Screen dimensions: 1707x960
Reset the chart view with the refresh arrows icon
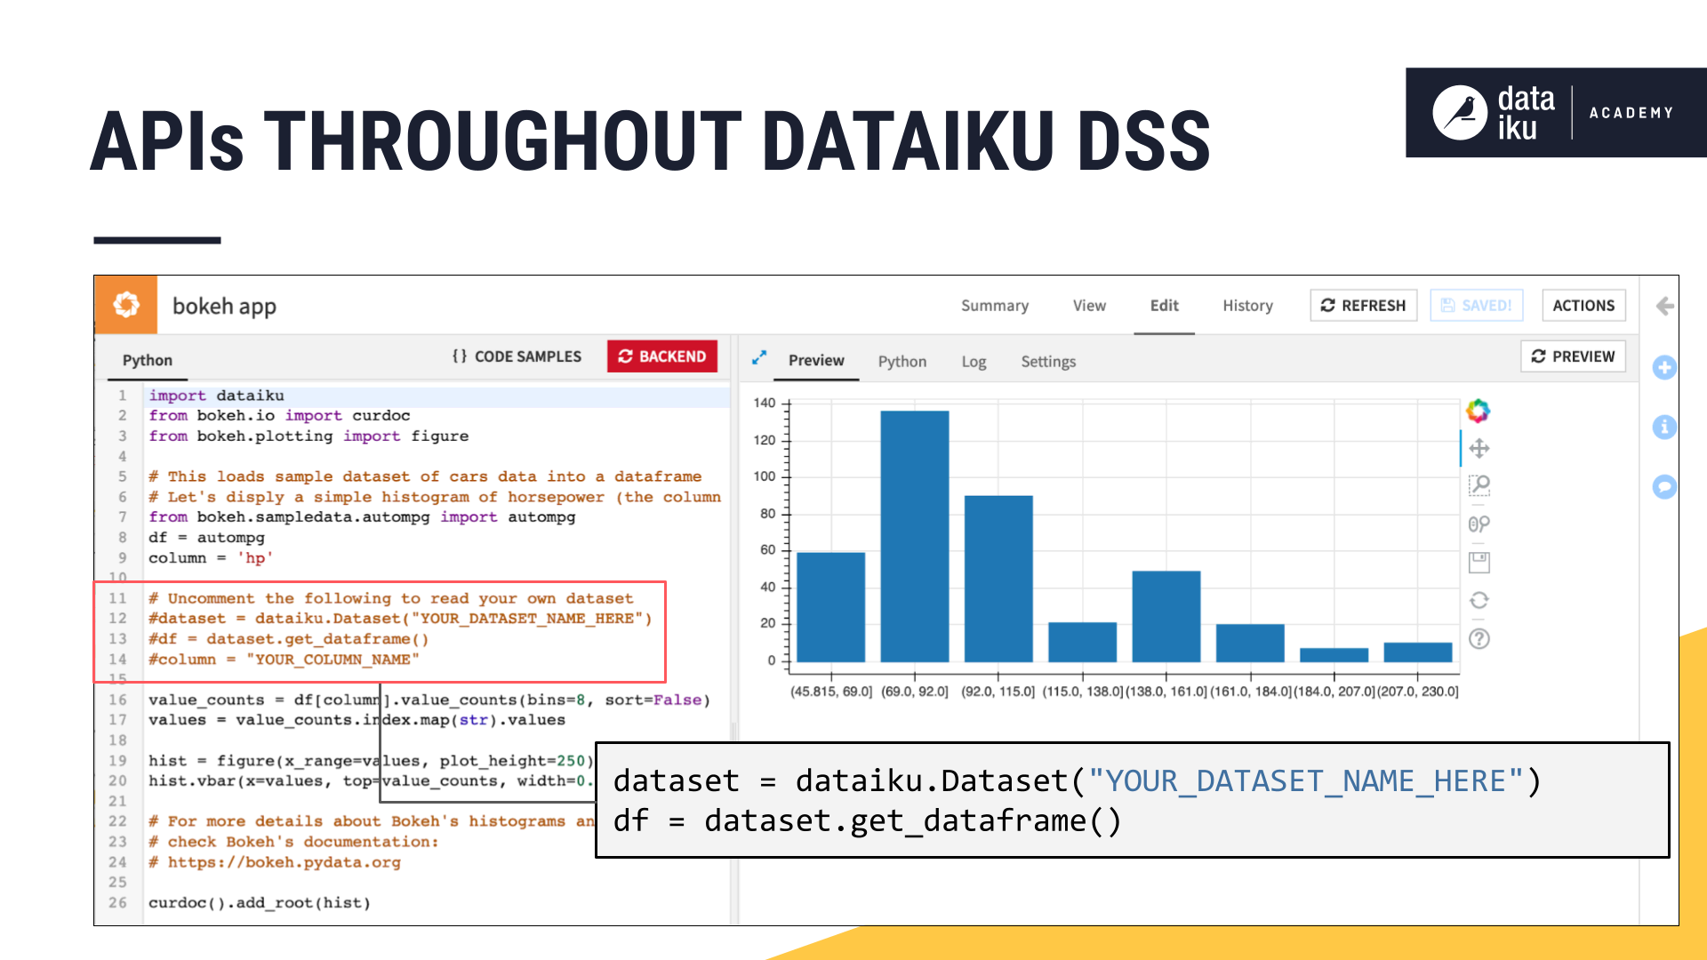coord(1479,600)
